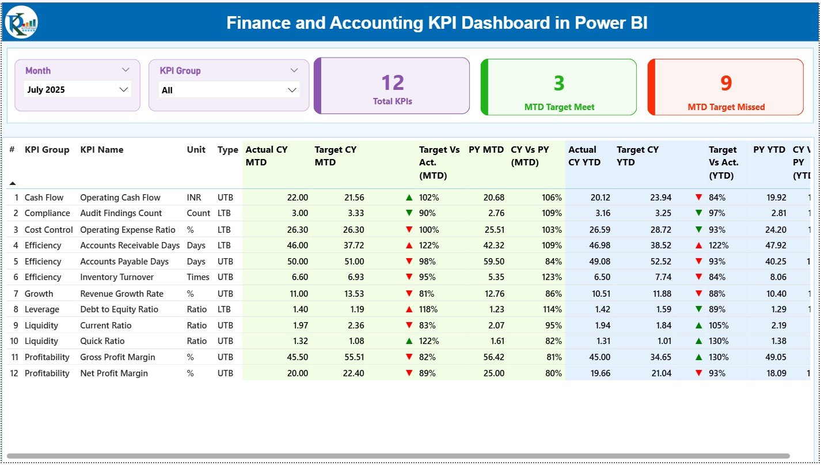Click the red up arrow for Accounts Receivable Days MTD
Image resolution: width=821 pixels, height=465 pixels.
409,245
